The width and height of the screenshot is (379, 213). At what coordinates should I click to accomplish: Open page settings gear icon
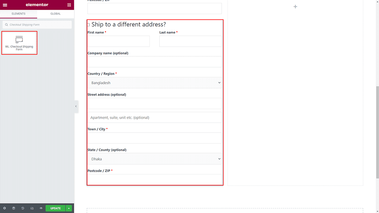[5, 208]
